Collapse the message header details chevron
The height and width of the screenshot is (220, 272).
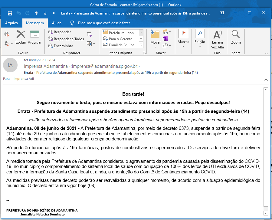[x=266, y=80]
